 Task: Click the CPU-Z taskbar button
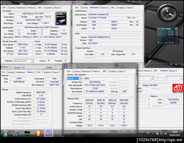[x=48, y=133]
